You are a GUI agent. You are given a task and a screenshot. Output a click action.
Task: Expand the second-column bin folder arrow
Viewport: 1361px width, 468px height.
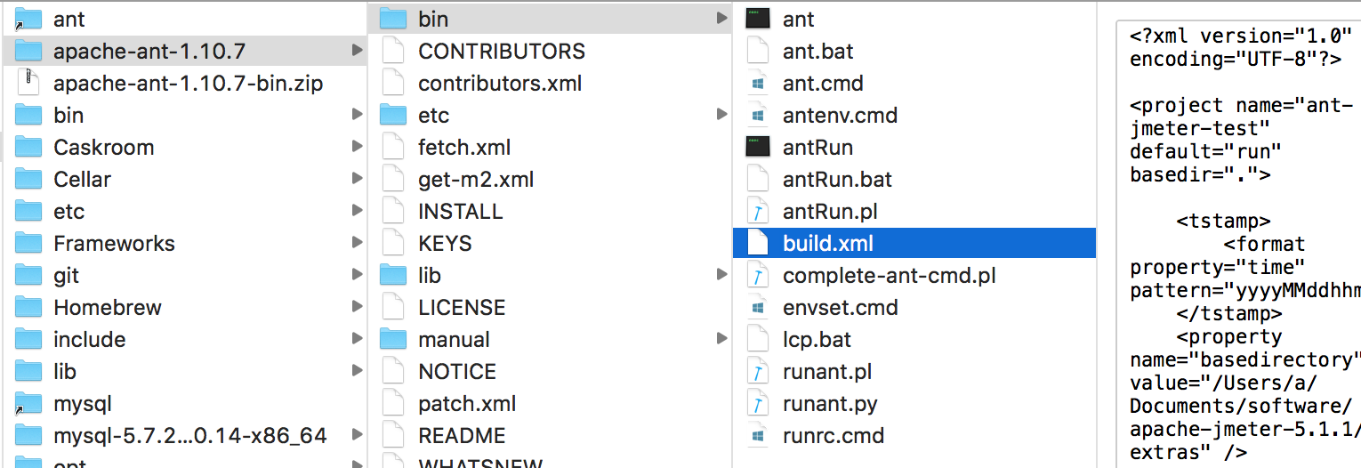pyautogui.click(x=721, y=19)
